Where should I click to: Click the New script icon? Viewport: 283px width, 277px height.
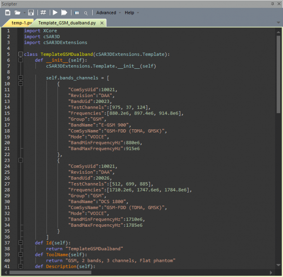(x=7, y=12)
